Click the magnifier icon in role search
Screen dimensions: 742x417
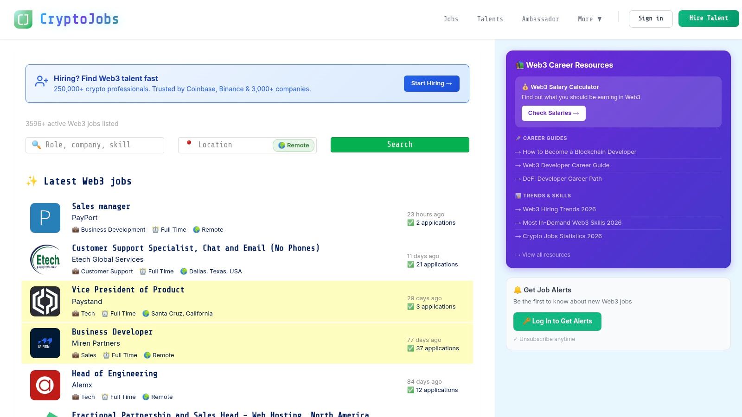click(x=36, y=145)
